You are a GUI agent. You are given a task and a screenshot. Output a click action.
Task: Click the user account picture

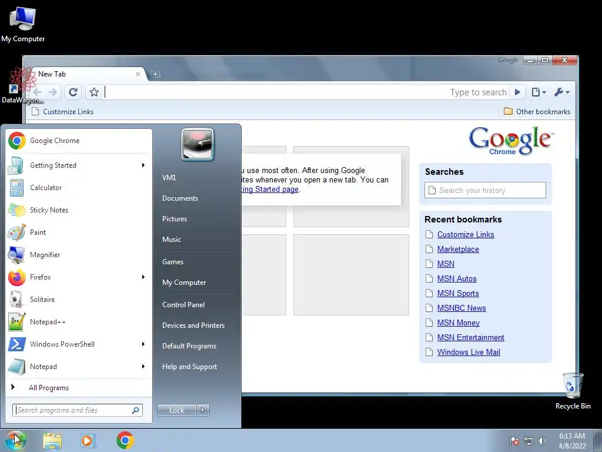coord(198,144)
